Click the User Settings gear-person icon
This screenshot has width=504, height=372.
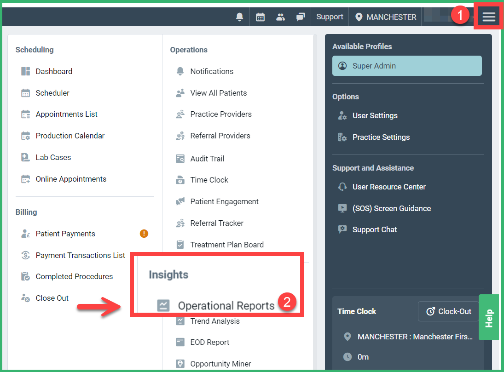coord(342,115)
